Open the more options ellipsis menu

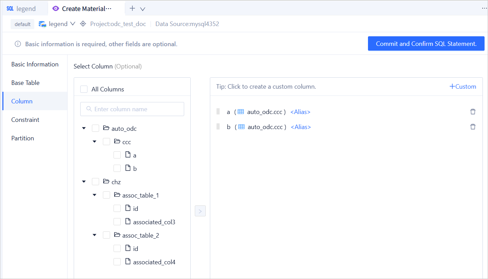pos(484,9)
